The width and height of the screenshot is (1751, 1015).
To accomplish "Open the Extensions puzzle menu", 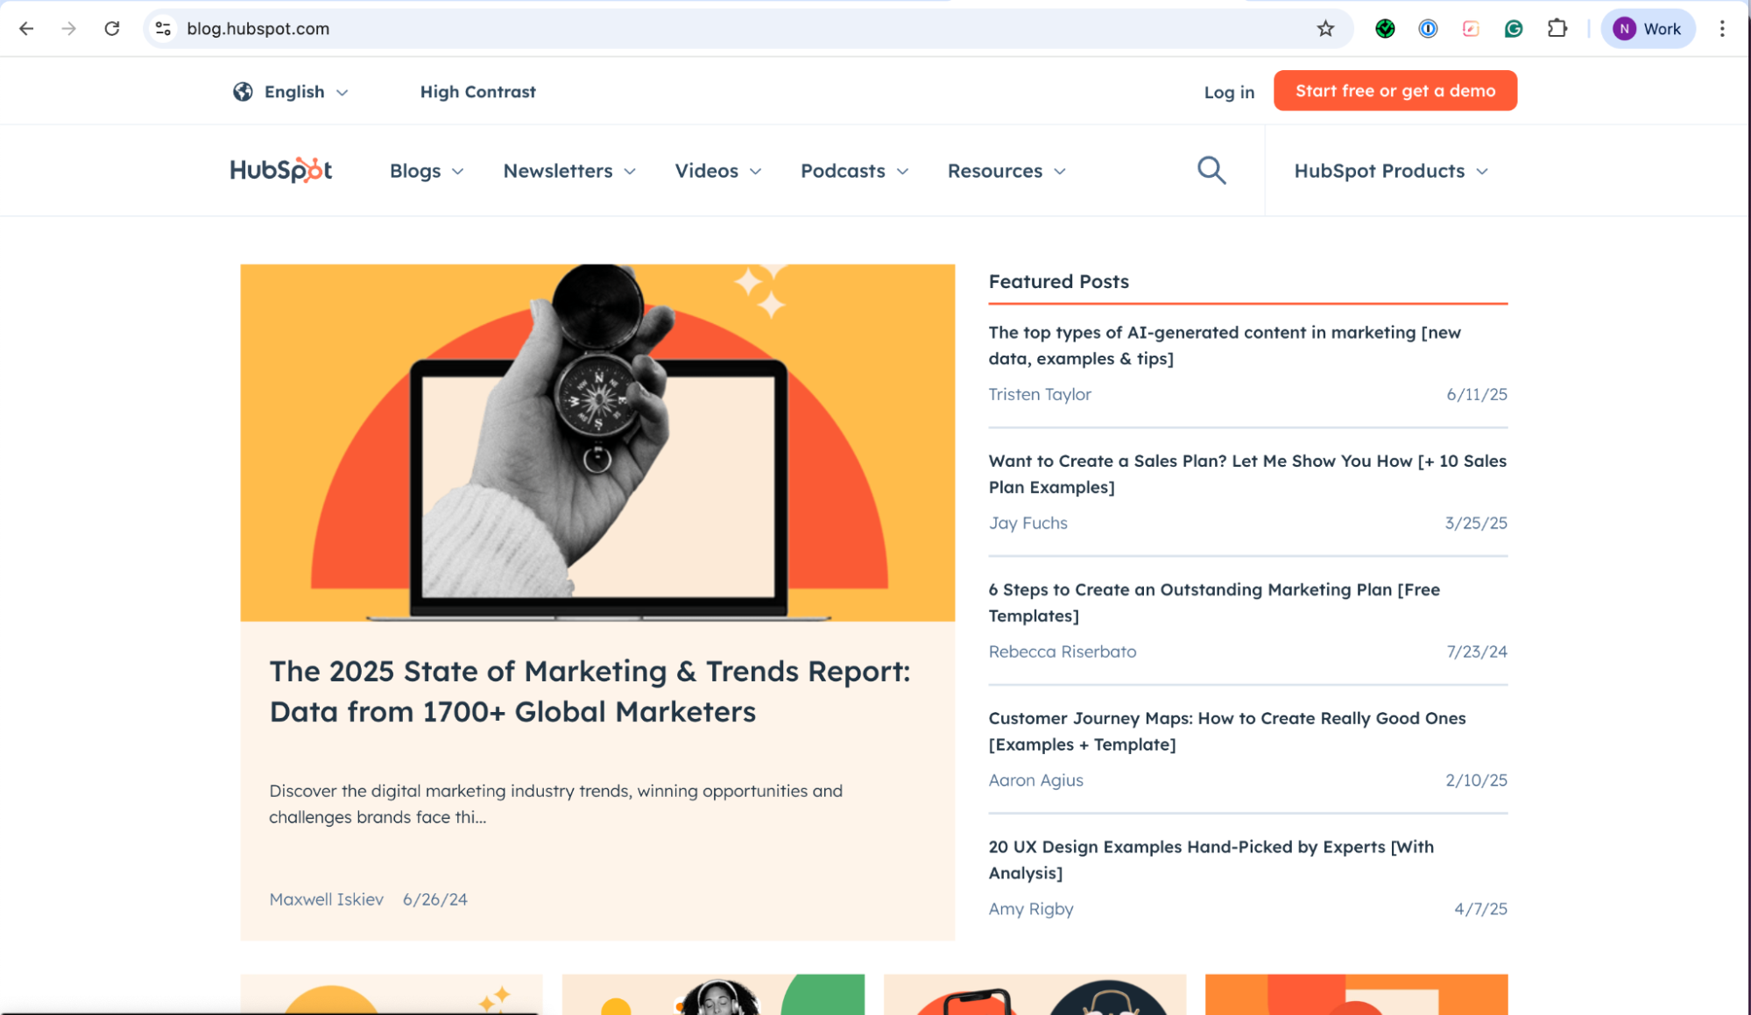I will pos(1557,29).
